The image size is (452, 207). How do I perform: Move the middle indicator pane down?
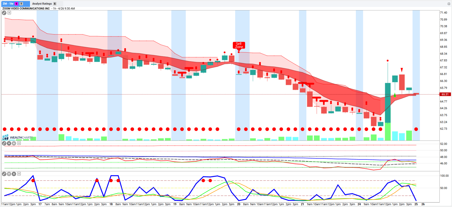point(9,143)
